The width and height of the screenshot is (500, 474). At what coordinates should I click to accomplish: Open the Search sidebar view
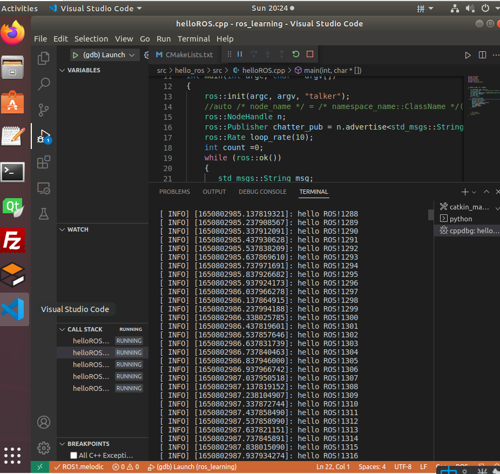43,84
